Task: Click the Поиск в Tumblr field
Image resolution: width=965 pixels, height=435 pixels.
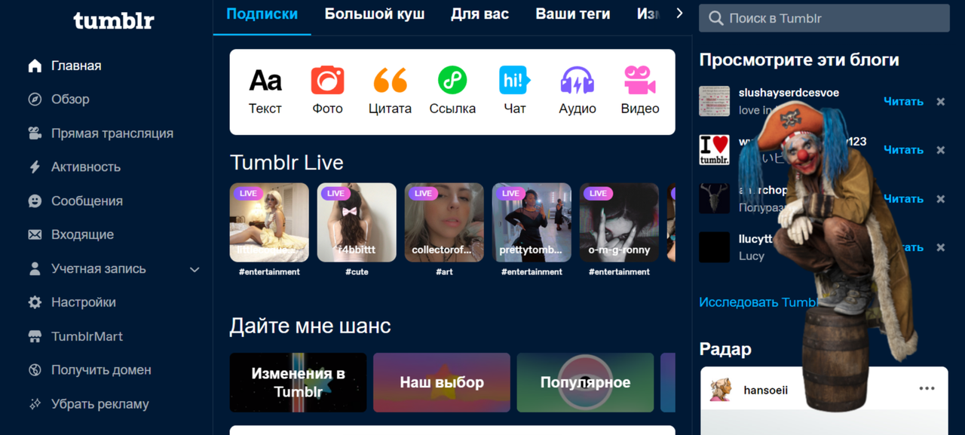Action: click(824, 18)
